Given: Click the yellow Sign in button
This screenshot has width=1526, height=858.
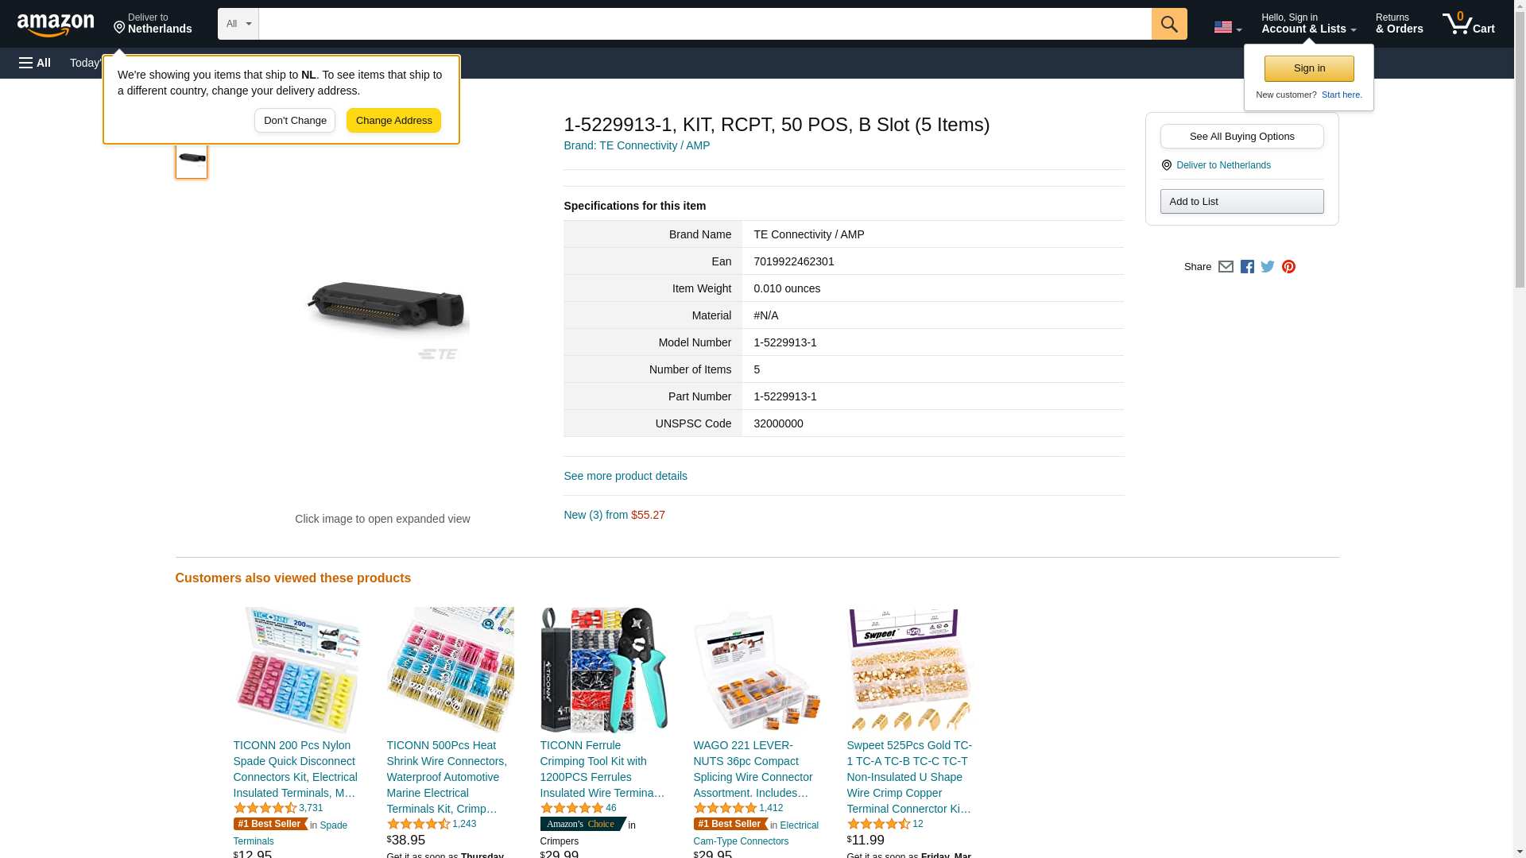Looking at the screenshot, I should [x=1309, y=68].
